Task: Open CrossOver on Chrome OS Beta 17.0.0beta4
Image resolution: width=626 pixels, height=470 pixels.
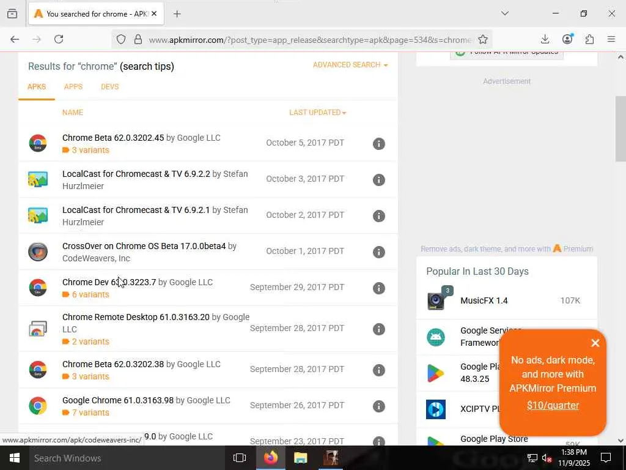Action: tap(144, 246)
